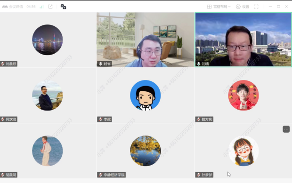Select the video tile with headset speaker
The height and width of the screenshot is (183, 292).
tap(145, 40)
